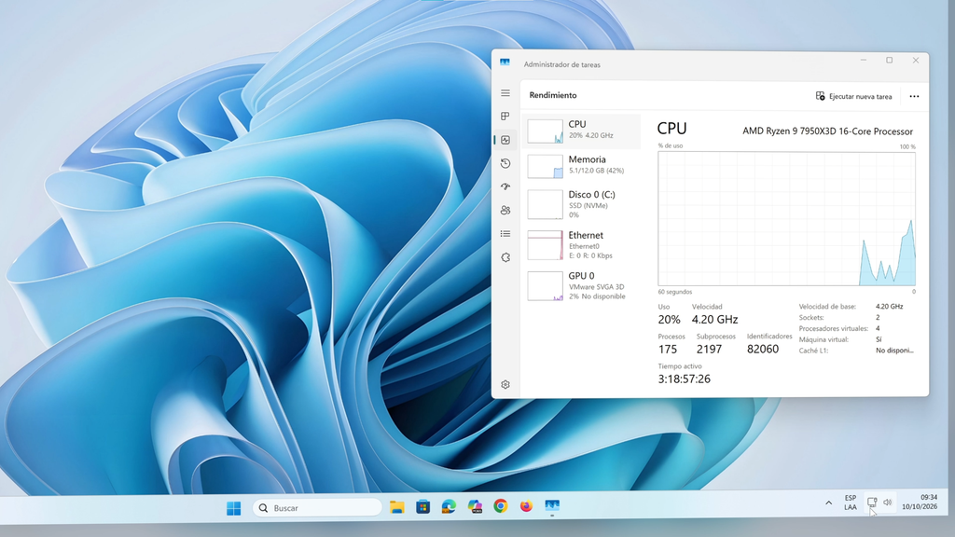The width and height of the screenshot is (955, 537).
Task: Click the Rendimiento page heading
Action: click(x=553, y=95)
